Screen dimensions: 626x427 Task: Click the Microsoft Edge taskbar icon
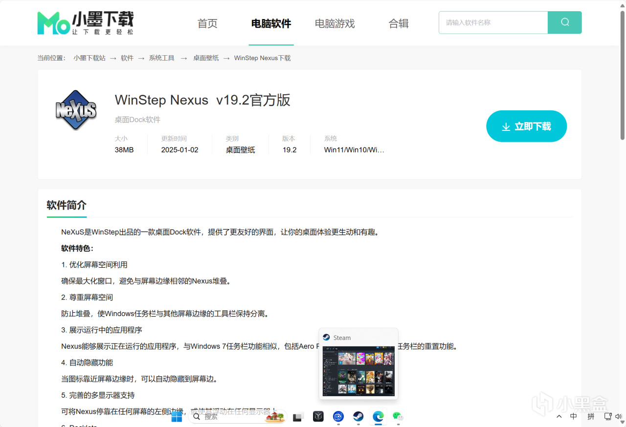click(378, 417)
